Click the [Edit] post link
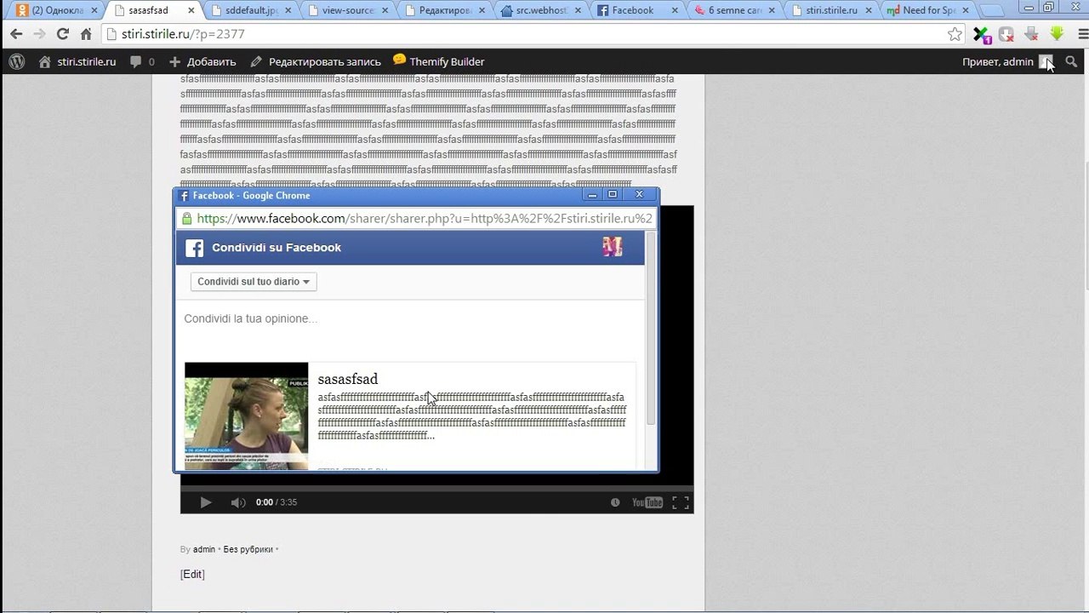Screen dimensions: 1089x613 pos(192,574)
